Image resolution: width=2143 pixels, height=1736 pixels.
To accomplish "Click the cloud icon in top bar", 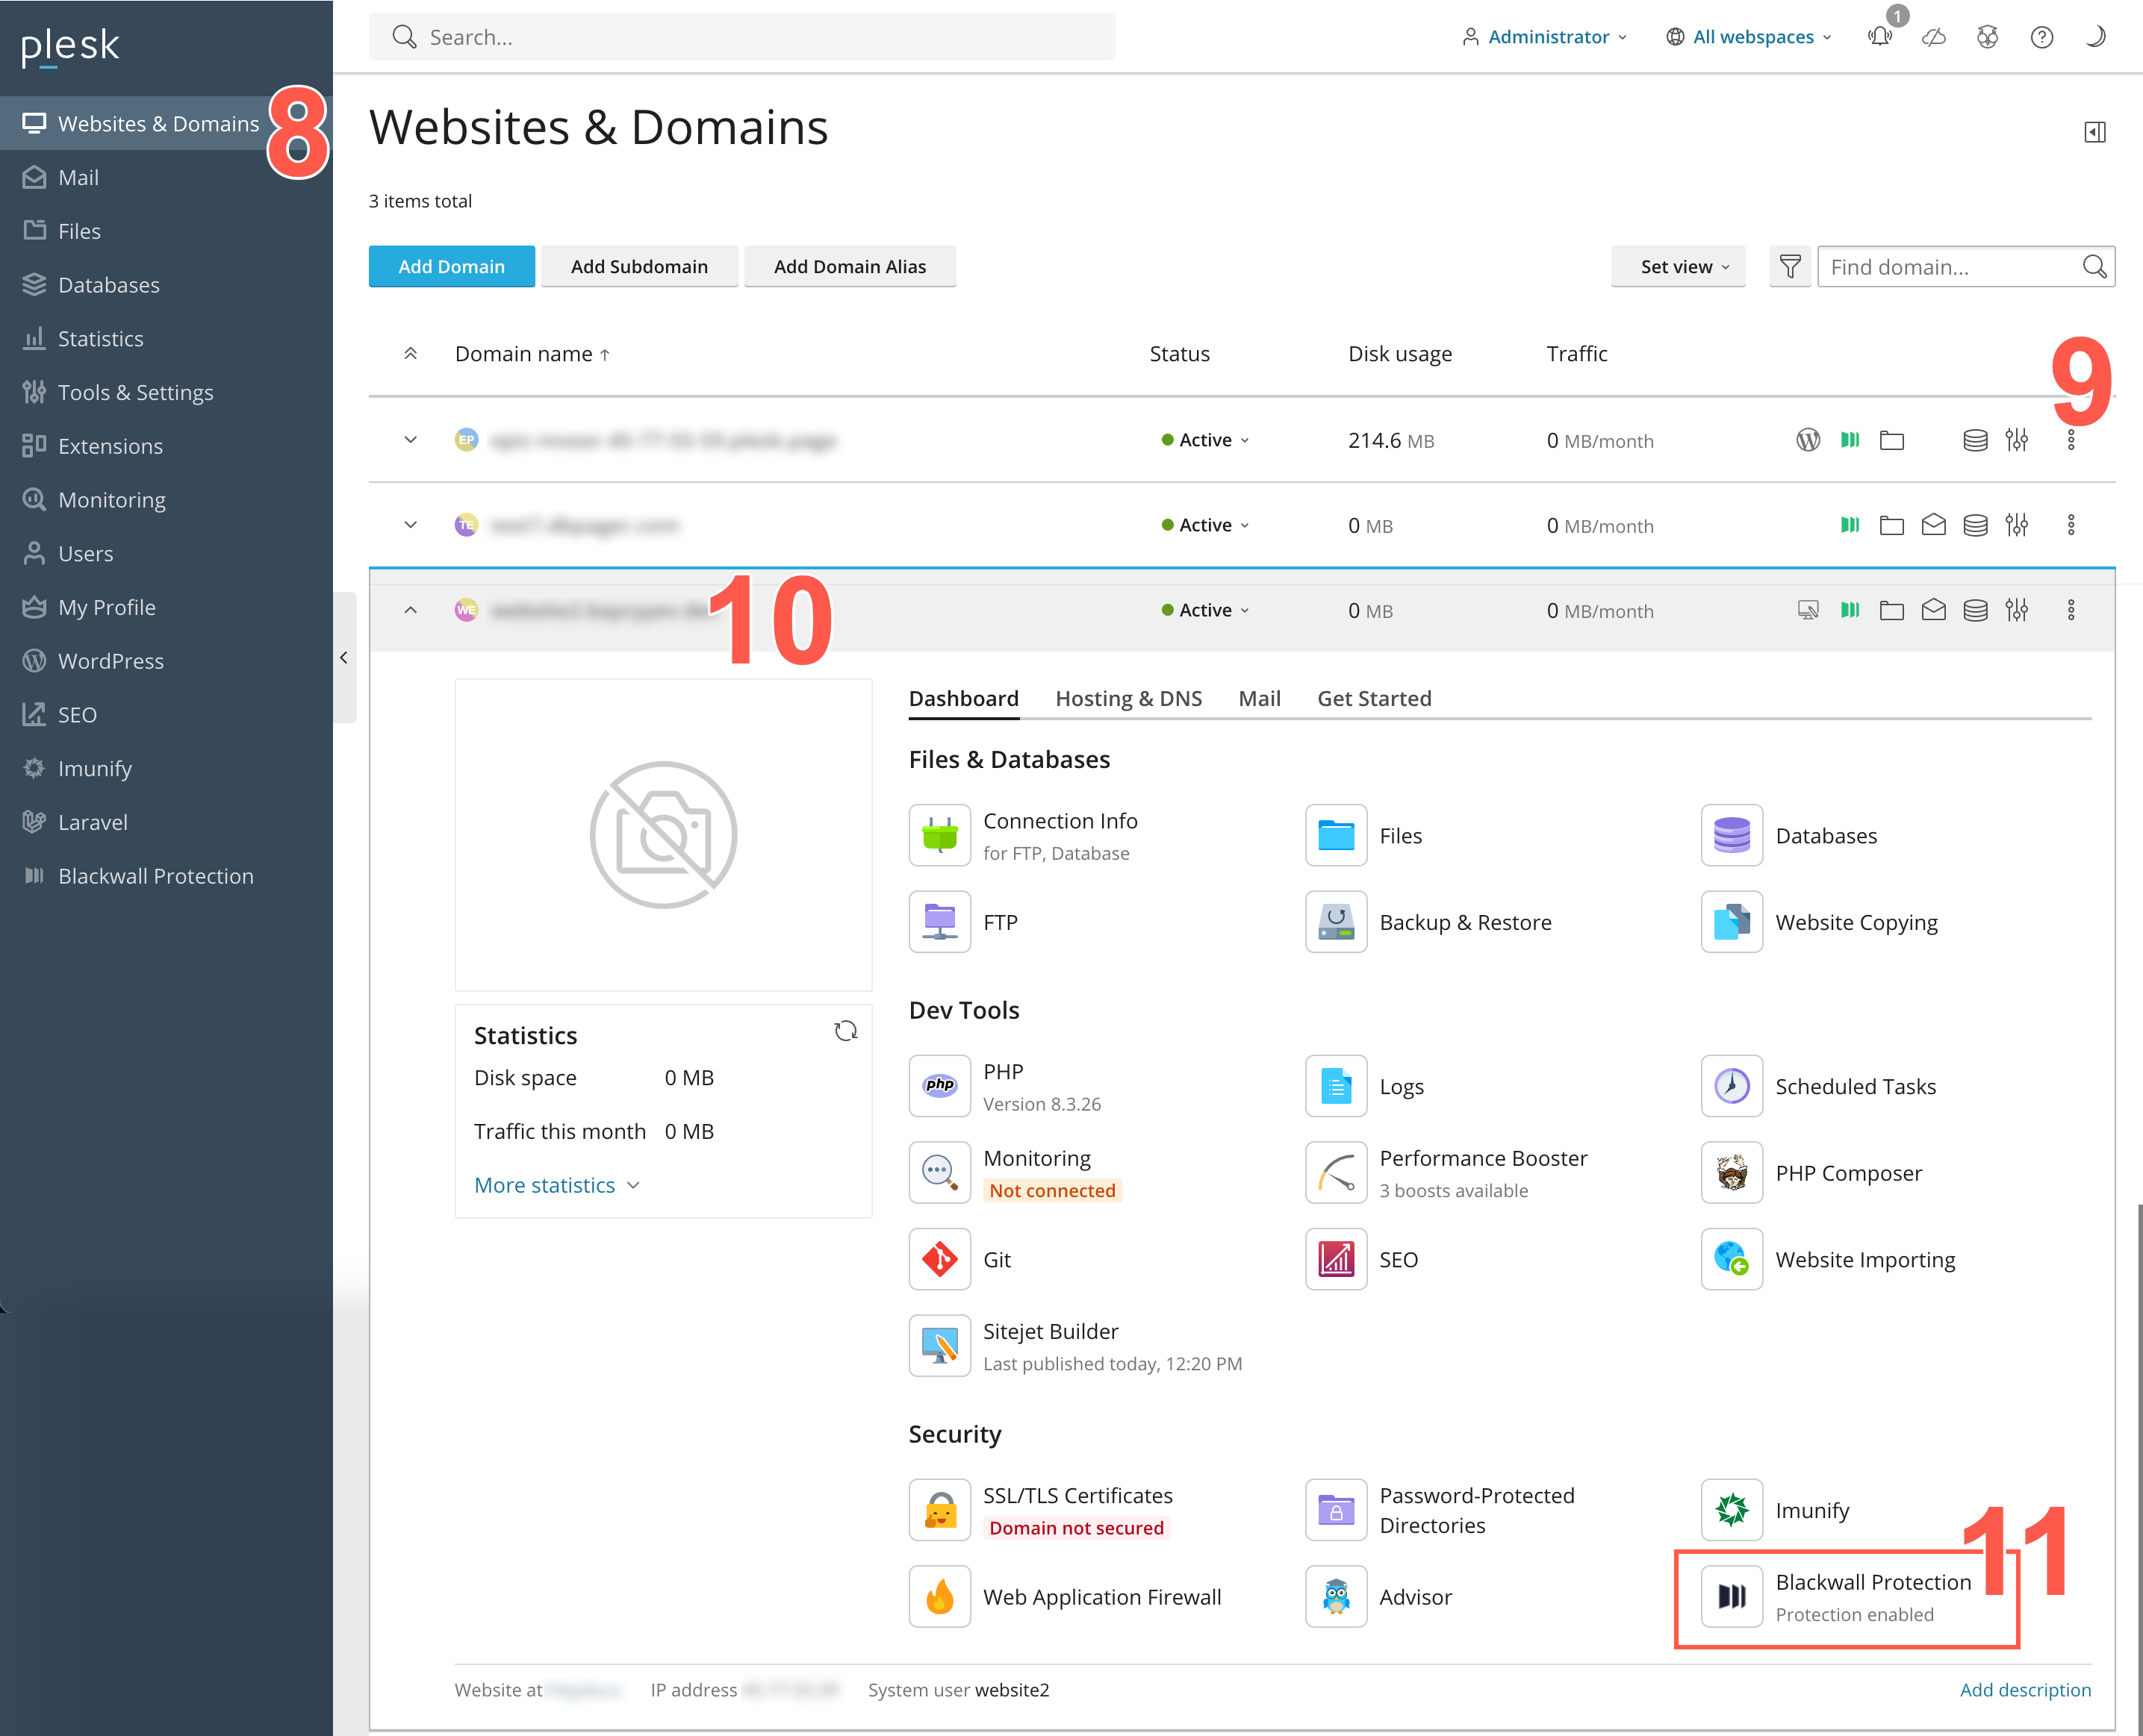I will tap(1934, 37).
